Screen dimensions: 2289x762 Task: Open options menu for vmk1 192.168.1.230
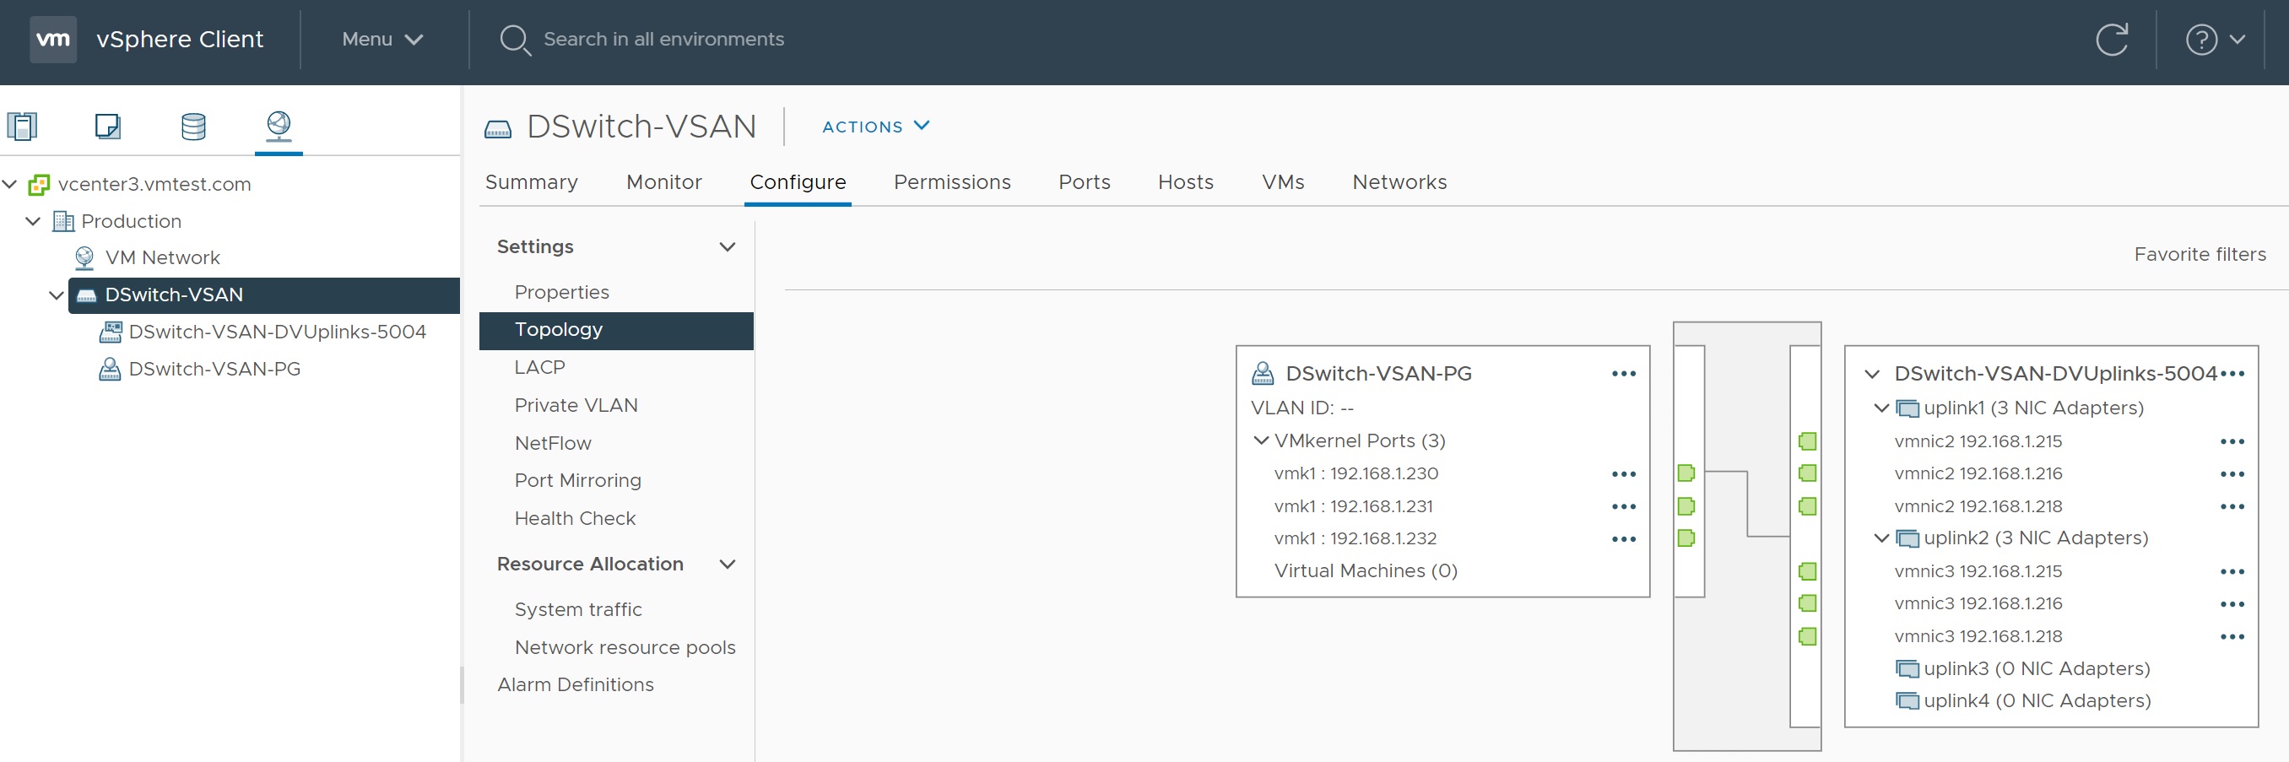point(1622,474)
